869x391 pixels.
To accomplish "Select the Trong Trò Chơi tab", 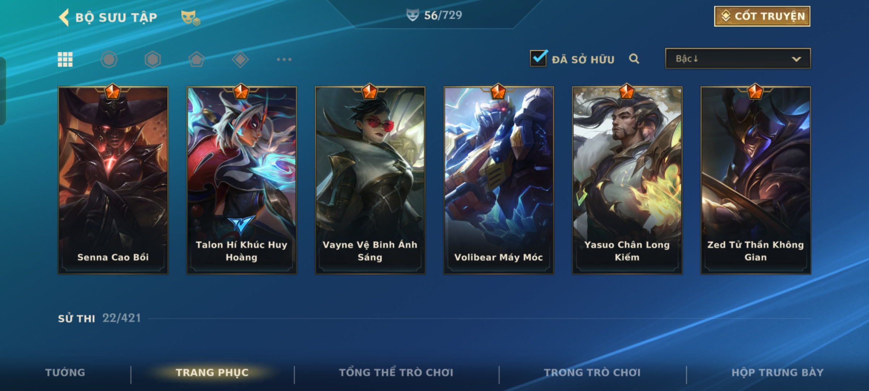I will [592, 373].
